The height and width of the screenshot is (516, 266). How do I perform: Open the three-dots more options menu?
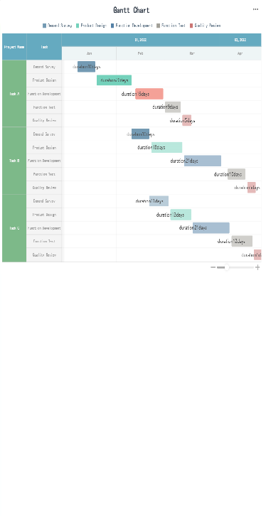255,9
